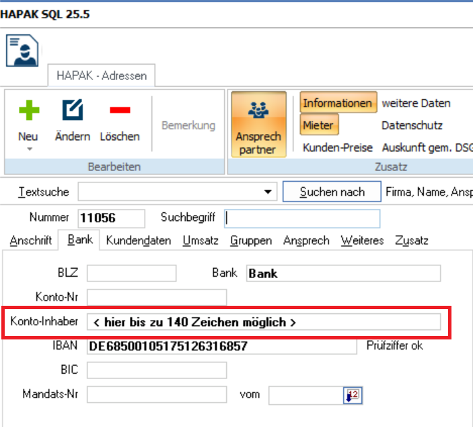This screenshot has height=427, width=473.
Task: Open the Kundendaten tab
Action: pyautogui.click(x=138, y=240)
